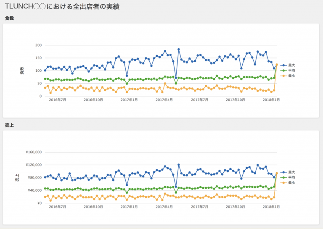
Task: Click the 2017年10月 label on 食数 chart axis
Action: [x=236, y=100]
